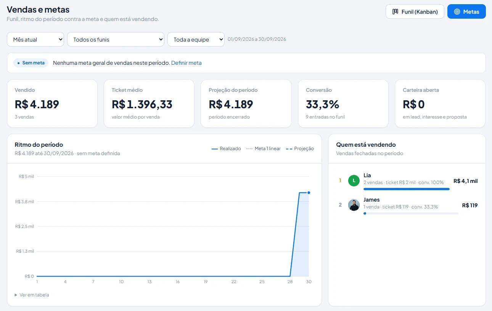The image size is (492, 311).
Task: Click the "Meta 1 linear" legend entry
Action: [x=264, y=149]
